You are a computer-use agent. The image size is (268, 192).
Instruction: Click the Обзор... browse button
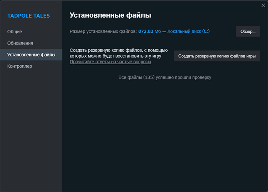pos(248,31)
